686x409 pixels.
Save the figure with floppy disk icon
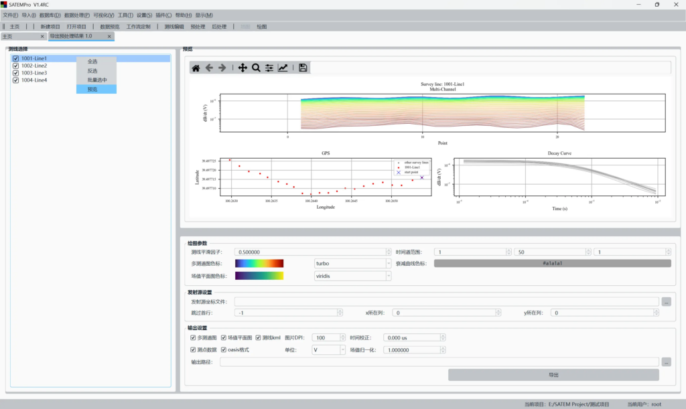pos(303,68)
